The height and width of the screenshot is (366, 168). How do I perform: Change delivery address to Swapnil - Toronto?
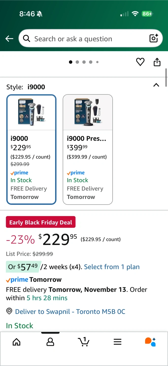(70, 312)
